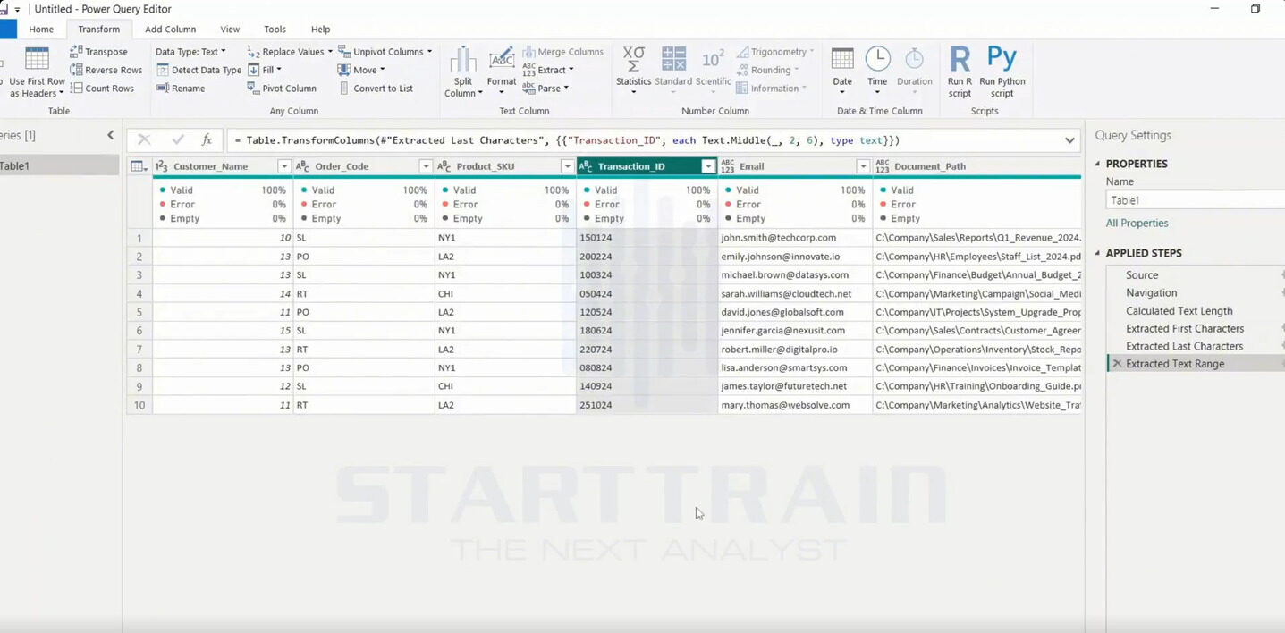Image resolution: width=1285 pixels, height=633 pixels.
Task: Open the All Properties link
Action: pos(1137,224)
